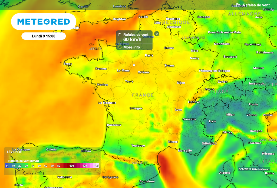Pick the 140 km/h pale pink swatch
The image size is (277, 188).
point(97,166)
